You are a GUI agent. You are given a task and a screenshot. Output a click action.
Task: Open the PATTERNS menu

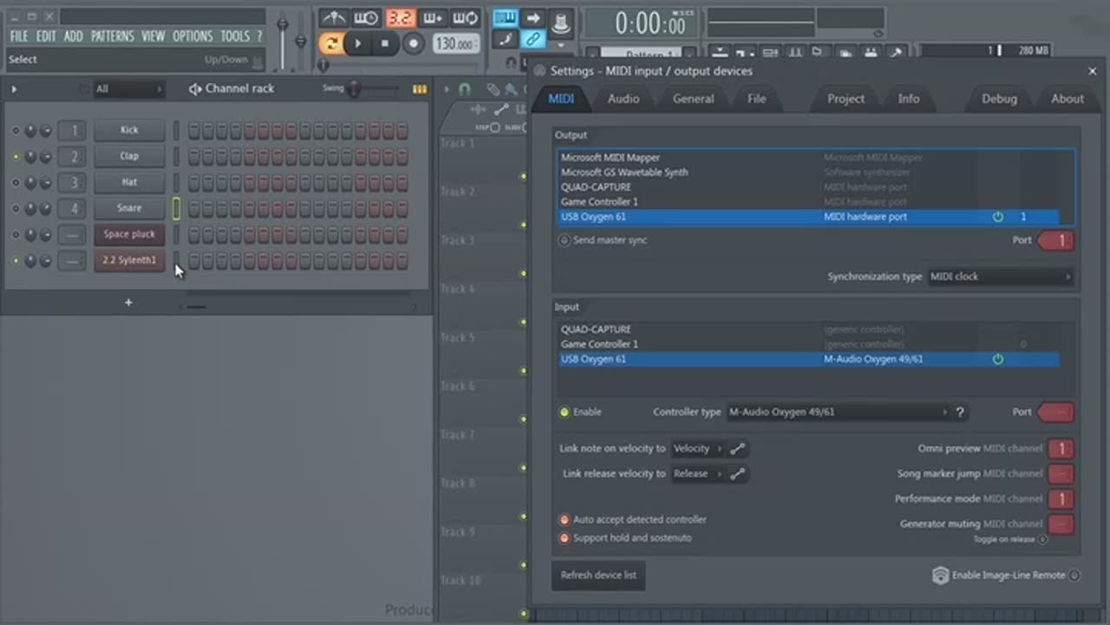[x=113, y=36]
